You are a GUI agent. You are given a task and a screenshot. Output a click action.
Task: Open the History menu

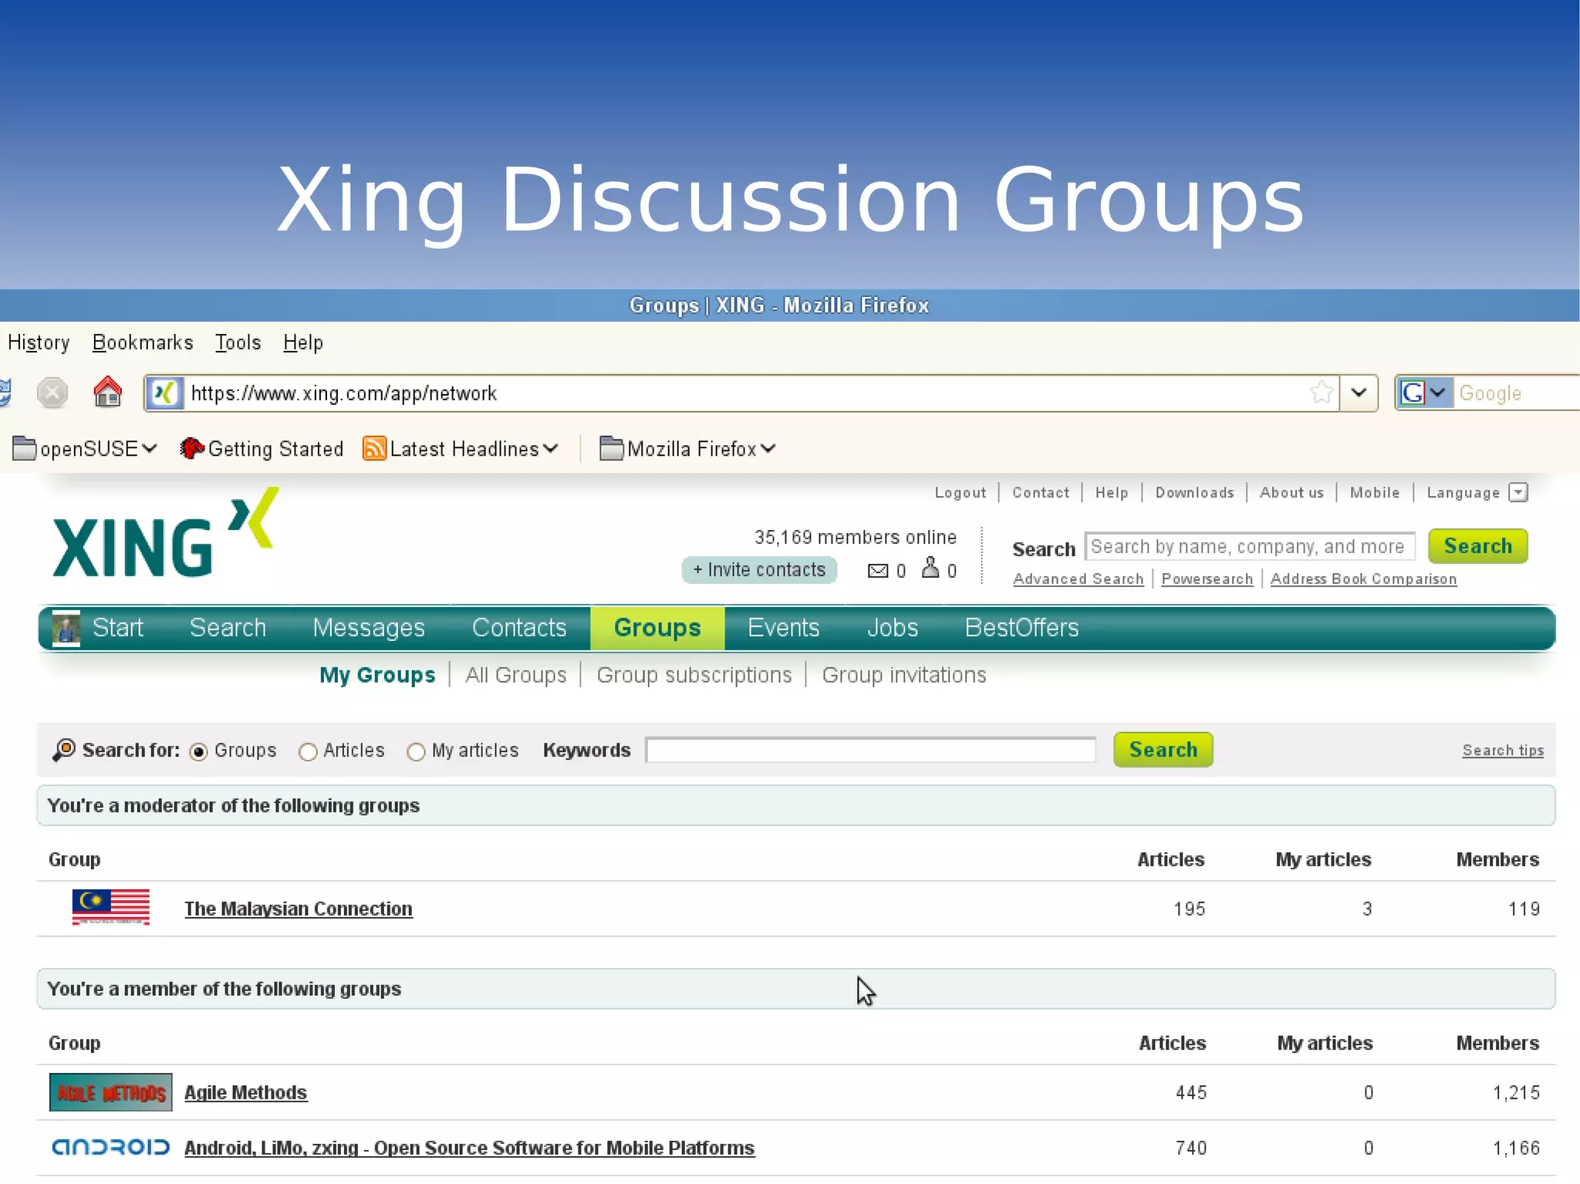click(x=39, y=342)
